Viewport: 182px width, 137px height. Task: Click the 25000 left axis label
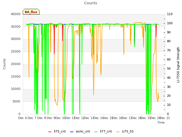16,51
